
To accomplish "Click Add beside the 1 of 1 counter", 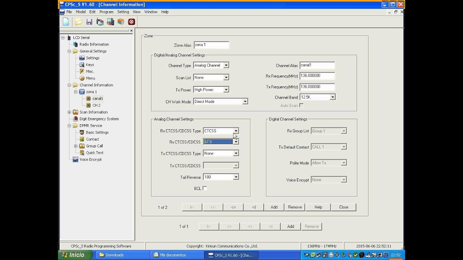I will point(290,226).
